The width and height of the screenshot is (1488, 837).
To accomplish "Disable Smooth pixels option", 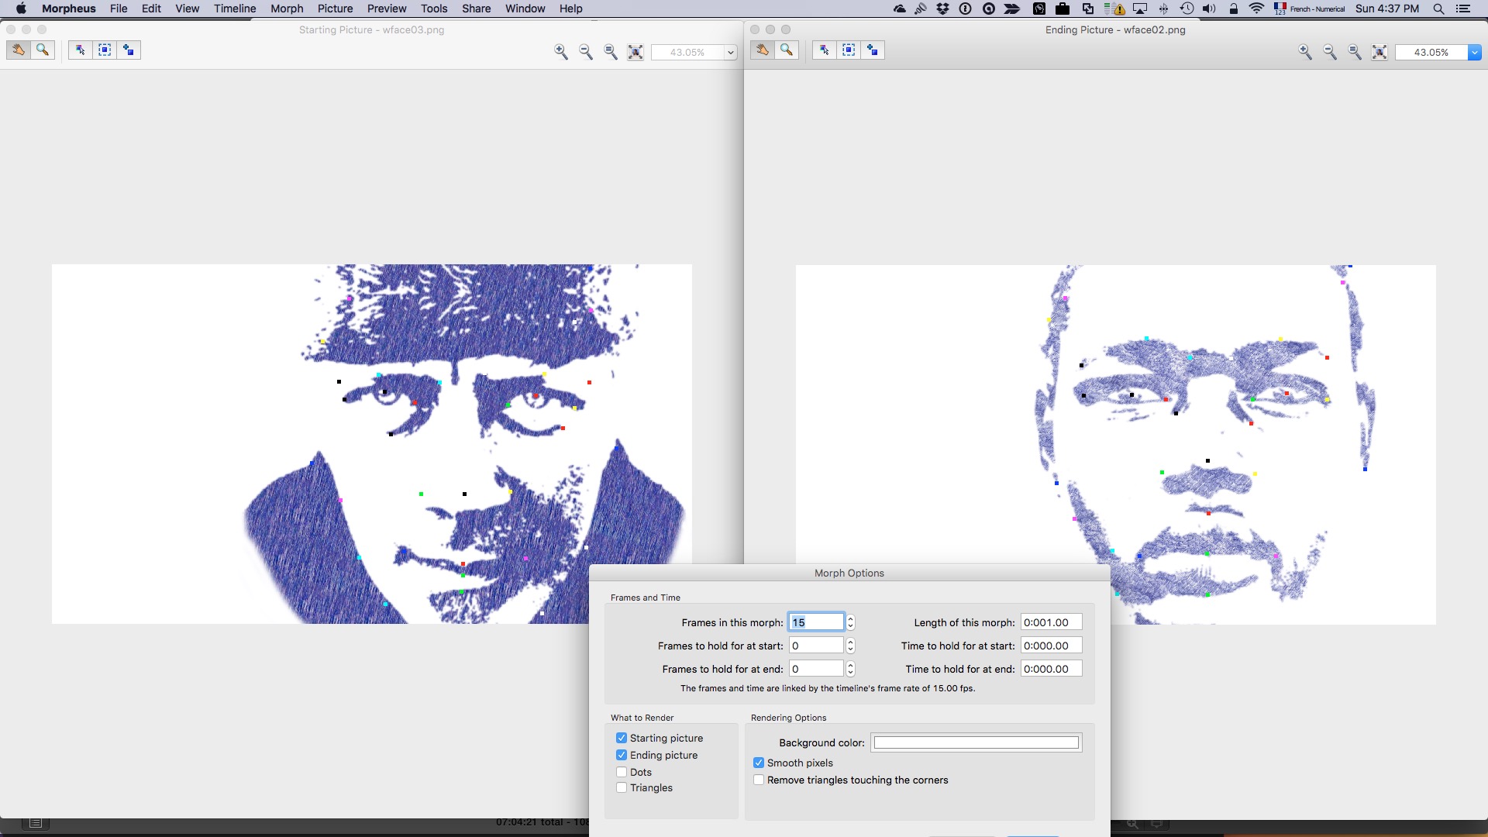I will pos(759,763).
